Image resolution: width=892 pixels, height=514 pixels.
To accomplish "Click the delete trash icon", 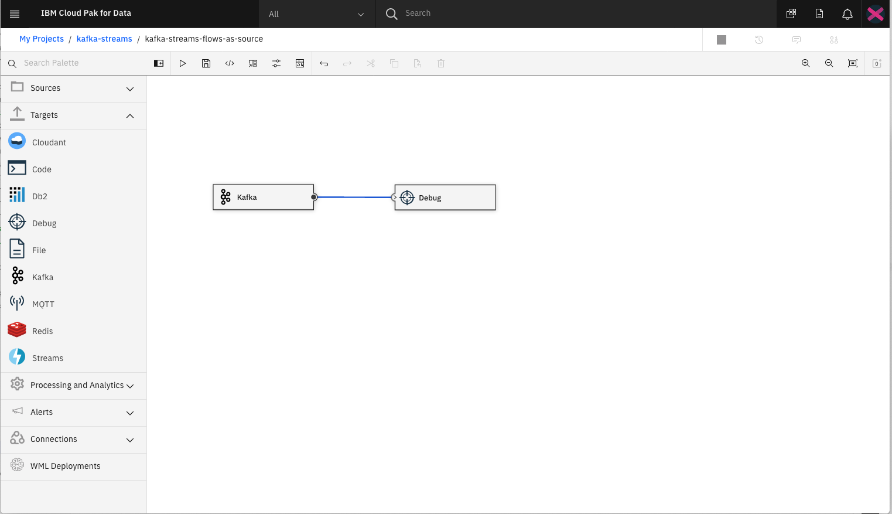I will point(441,63).
